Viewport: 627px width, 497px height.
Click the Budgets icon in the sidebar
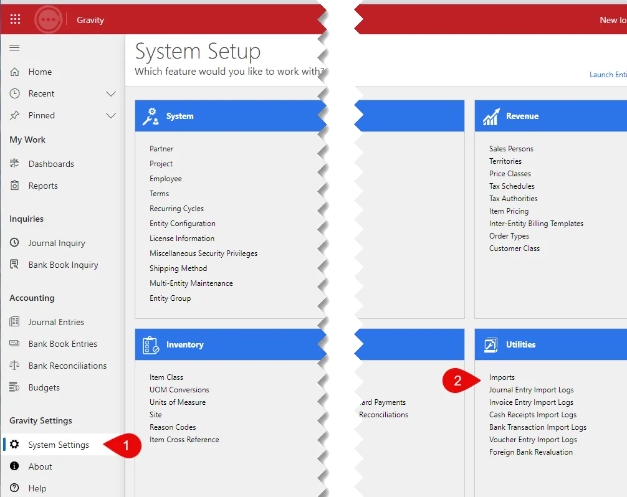14,387
